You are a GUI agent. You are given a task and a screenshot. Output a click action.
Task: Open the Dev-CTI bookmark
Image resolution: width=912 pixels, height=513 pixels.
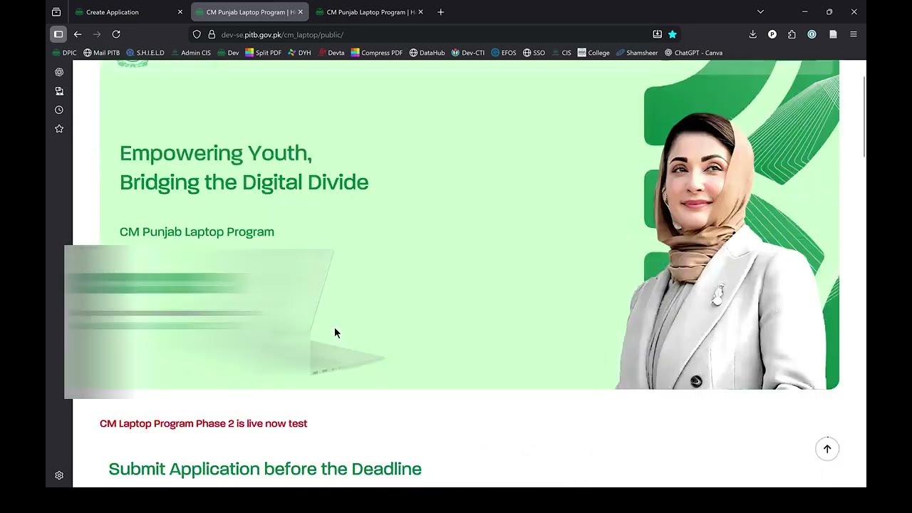[468, 53]
